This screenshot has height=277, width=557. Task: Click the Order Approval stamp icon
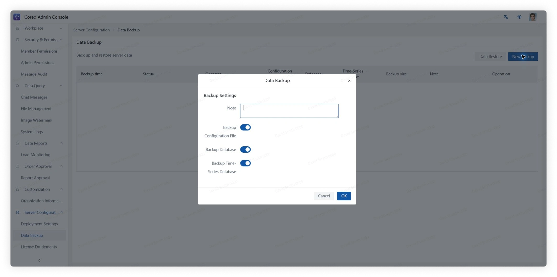pyautogui.click(x=18, y=167)
